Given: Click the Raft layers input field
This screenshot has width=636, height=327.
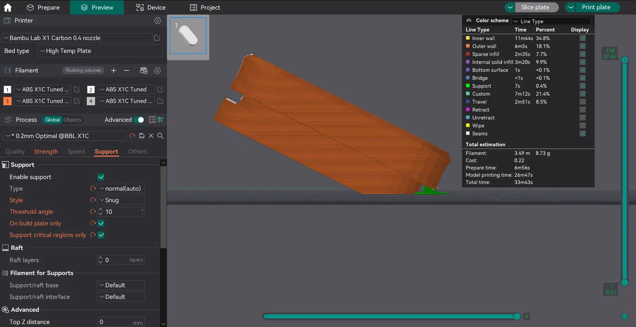Looking at the screenshot, I should pyautogui.click(x=121, y=260).
